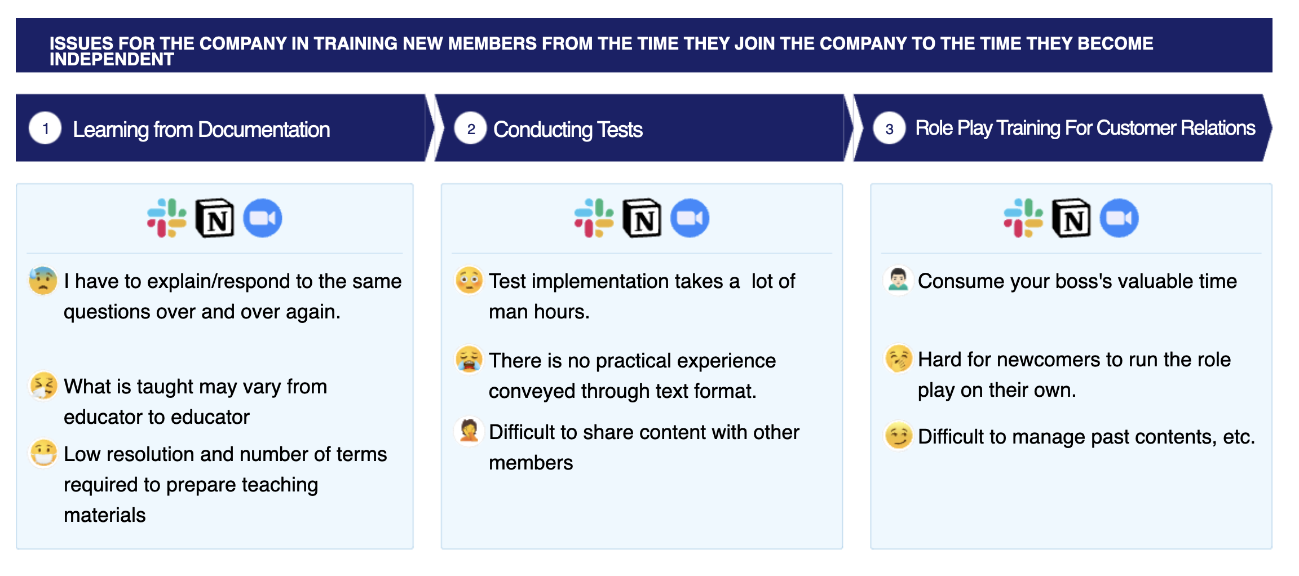Click the 'Consume your boss's valuable time' text
The image size is (1299, 576).
coord(1077,281)
